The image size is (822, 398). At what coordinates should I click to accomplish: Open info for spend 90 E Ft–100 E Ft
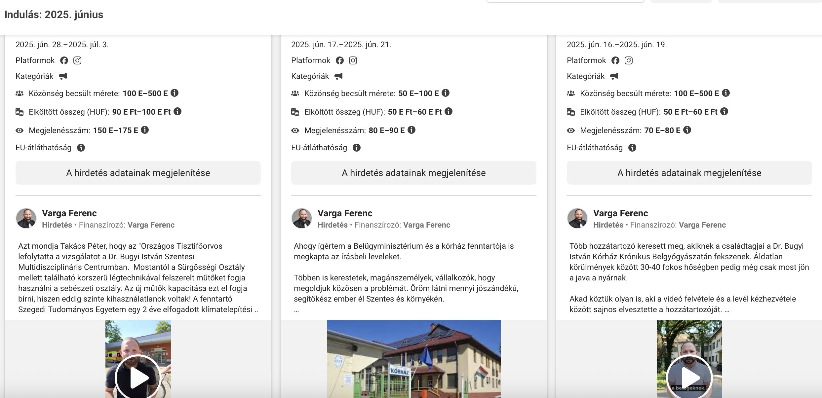(177, 111)
